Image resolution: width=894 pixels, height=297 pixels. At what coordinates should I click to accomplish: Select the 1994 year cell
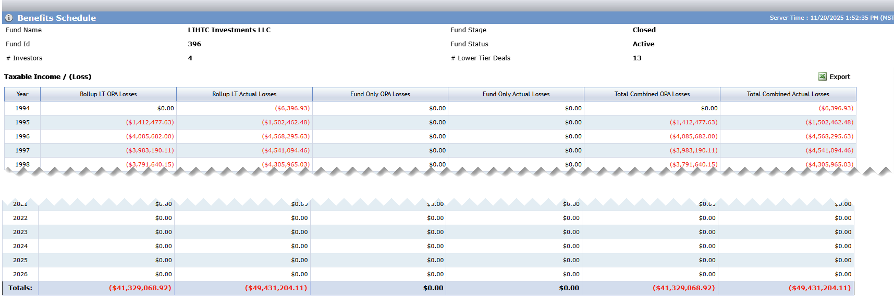tap(22, 108)
